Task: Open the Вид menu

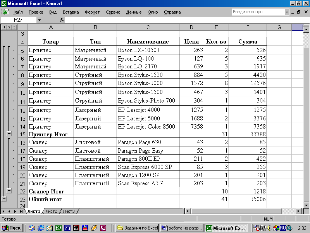Action: (x=53, y=12)
